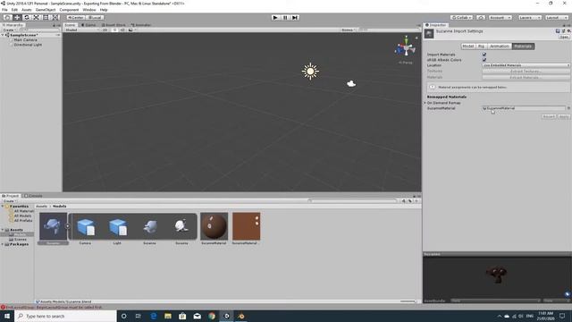Open the GameObject menu
The image size is (572, 322).
(46, 10)
